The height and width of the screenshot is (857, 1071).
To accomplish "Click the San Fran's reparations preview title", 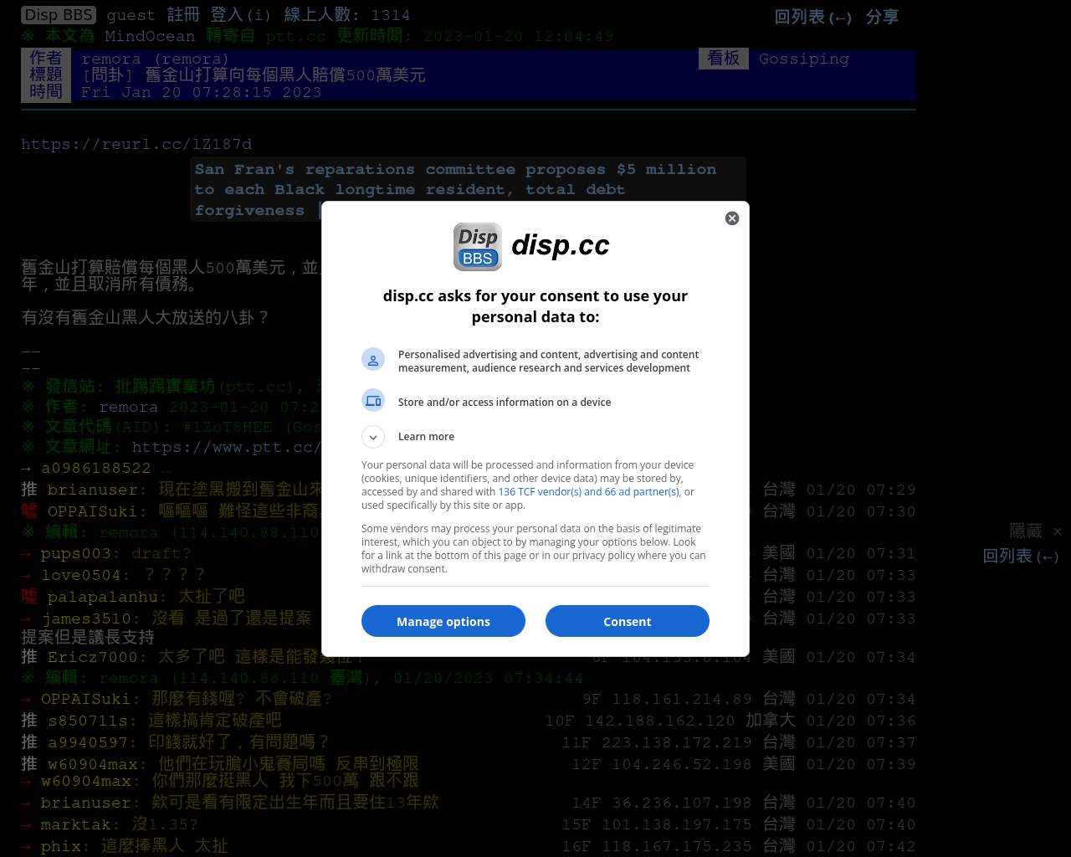I will [455, 190].
